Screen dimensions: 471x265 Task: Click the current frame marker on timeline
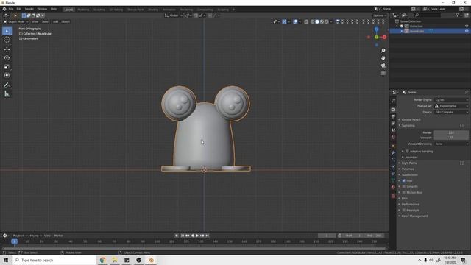(x=14, y=241)
